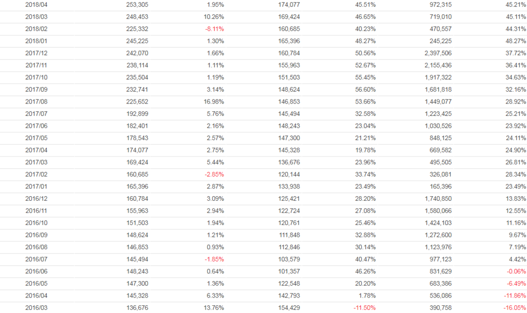Select the 2017/12 date cell
The width and height of the screenshot is (527, 313).
(x=35, y=54)
